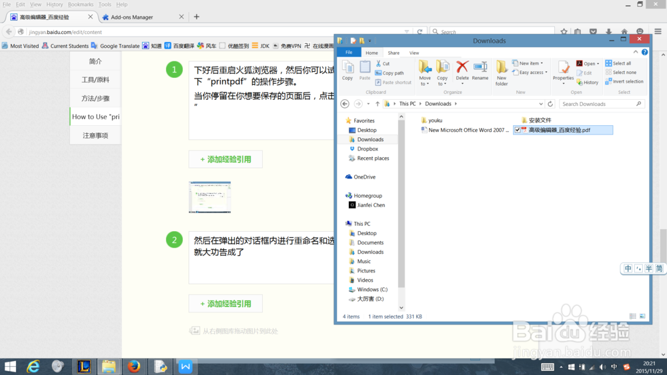The height and width of the screenshot is (375, 667).
Task: Open the Open button dropdown arrow
Action: point(598,64)
